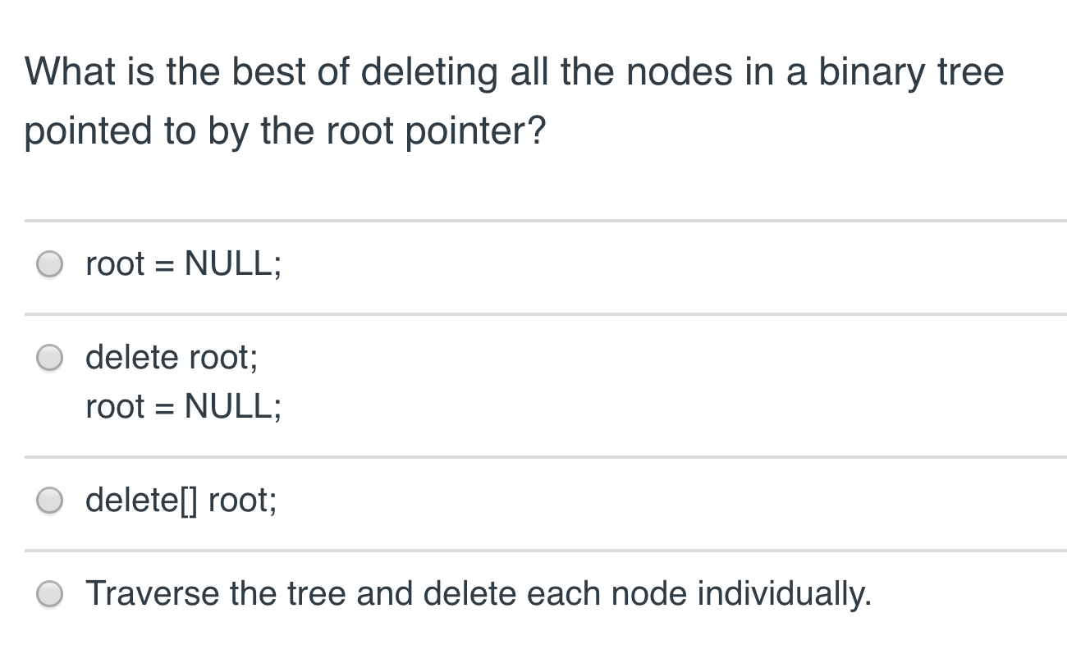Click the phrase "binary tree" in the question
The height and width of the screenshot is (645, 1067).
click(x=914, y=71)
